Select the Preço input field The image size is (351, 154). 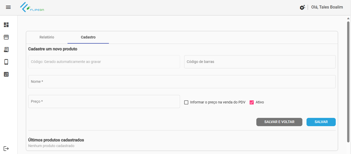pos(104,102)
